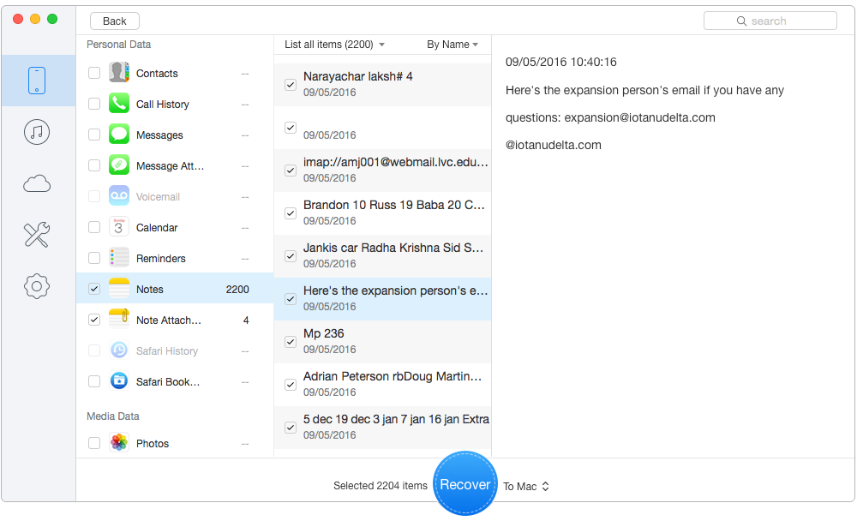This screenshot has height=521, width=857.
Task: Click the 'Selected 2204 items' status text
Action: click(x=381, y=486)
